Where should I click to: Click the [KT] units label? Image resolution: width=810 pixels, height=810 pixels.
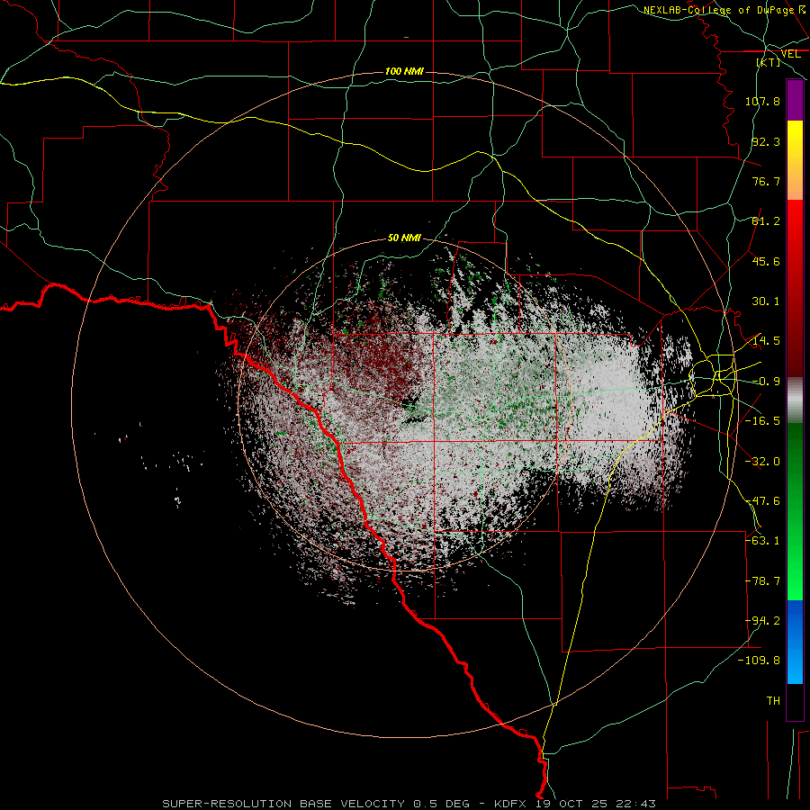769,62
